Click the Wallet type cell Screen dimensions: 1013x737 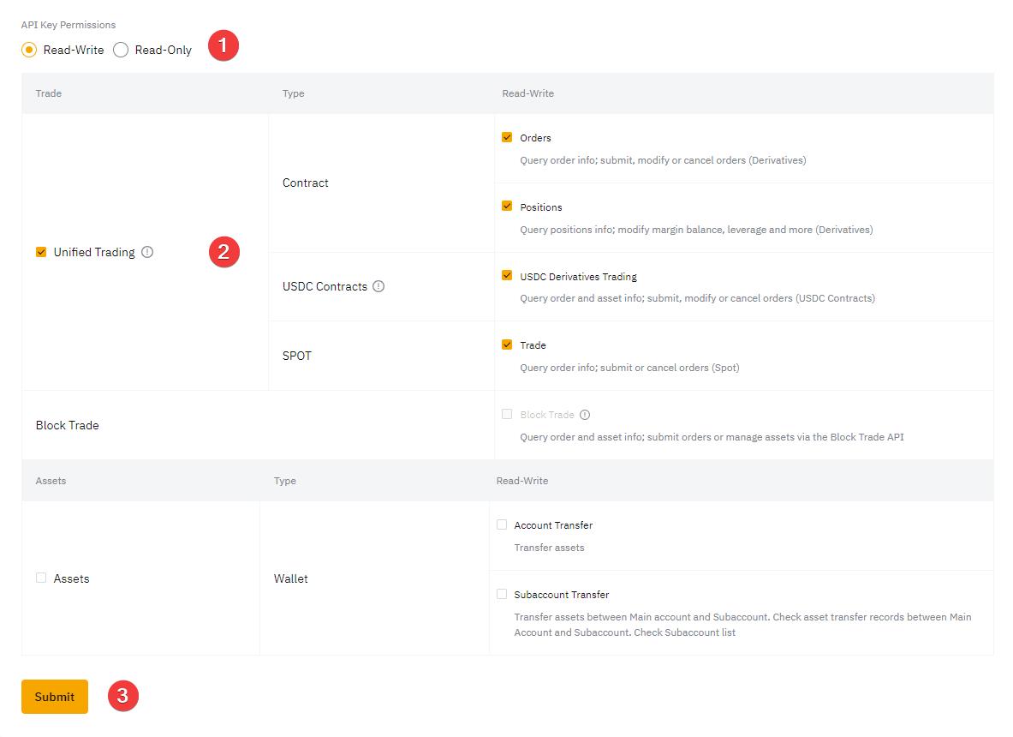pyautogui.click(x=291, y=578)
